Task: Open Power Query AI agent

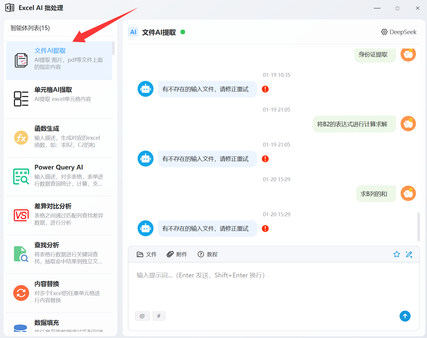Action: tap(59, 176)
